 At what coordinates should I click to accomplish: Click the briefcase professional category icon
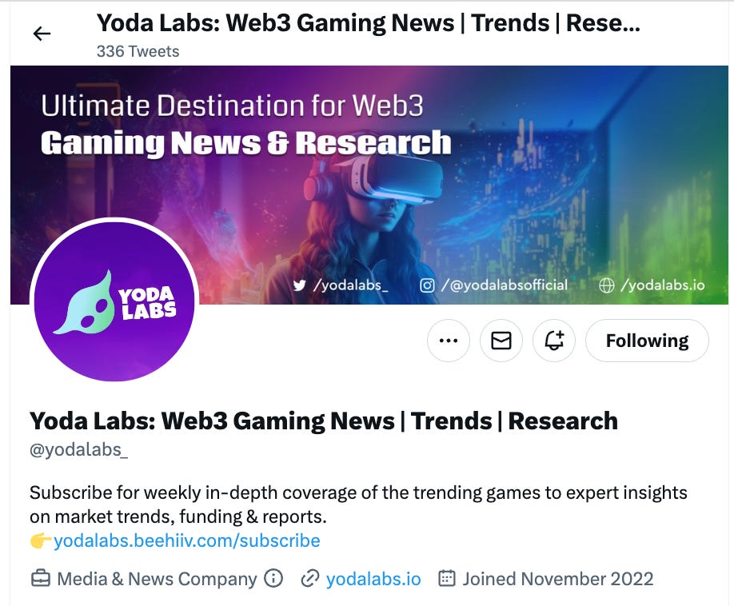click(x=40, y=579)
